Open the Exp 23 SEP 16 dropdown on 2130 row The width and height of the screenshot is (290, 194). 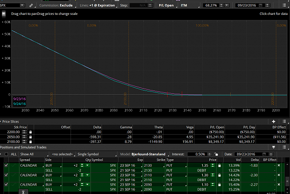point(130,165)
